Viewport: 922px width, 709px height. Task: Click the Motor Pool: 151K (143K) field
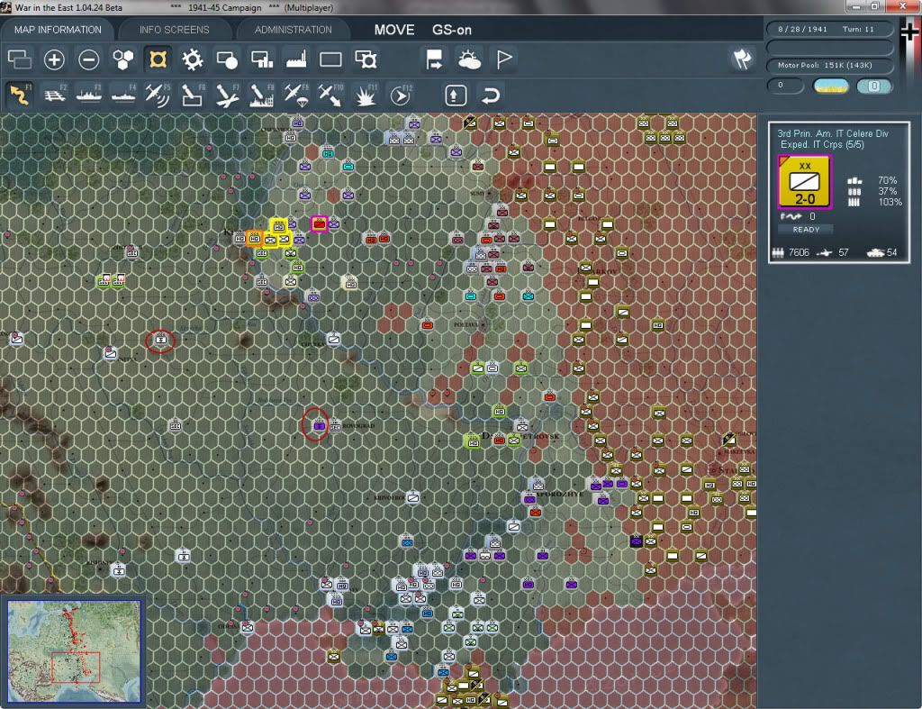(x=830, y=65)
